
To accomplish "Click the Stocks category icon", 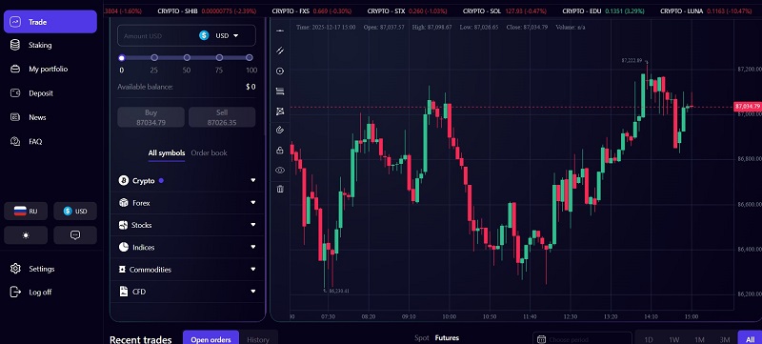I will tap(123, 225).
